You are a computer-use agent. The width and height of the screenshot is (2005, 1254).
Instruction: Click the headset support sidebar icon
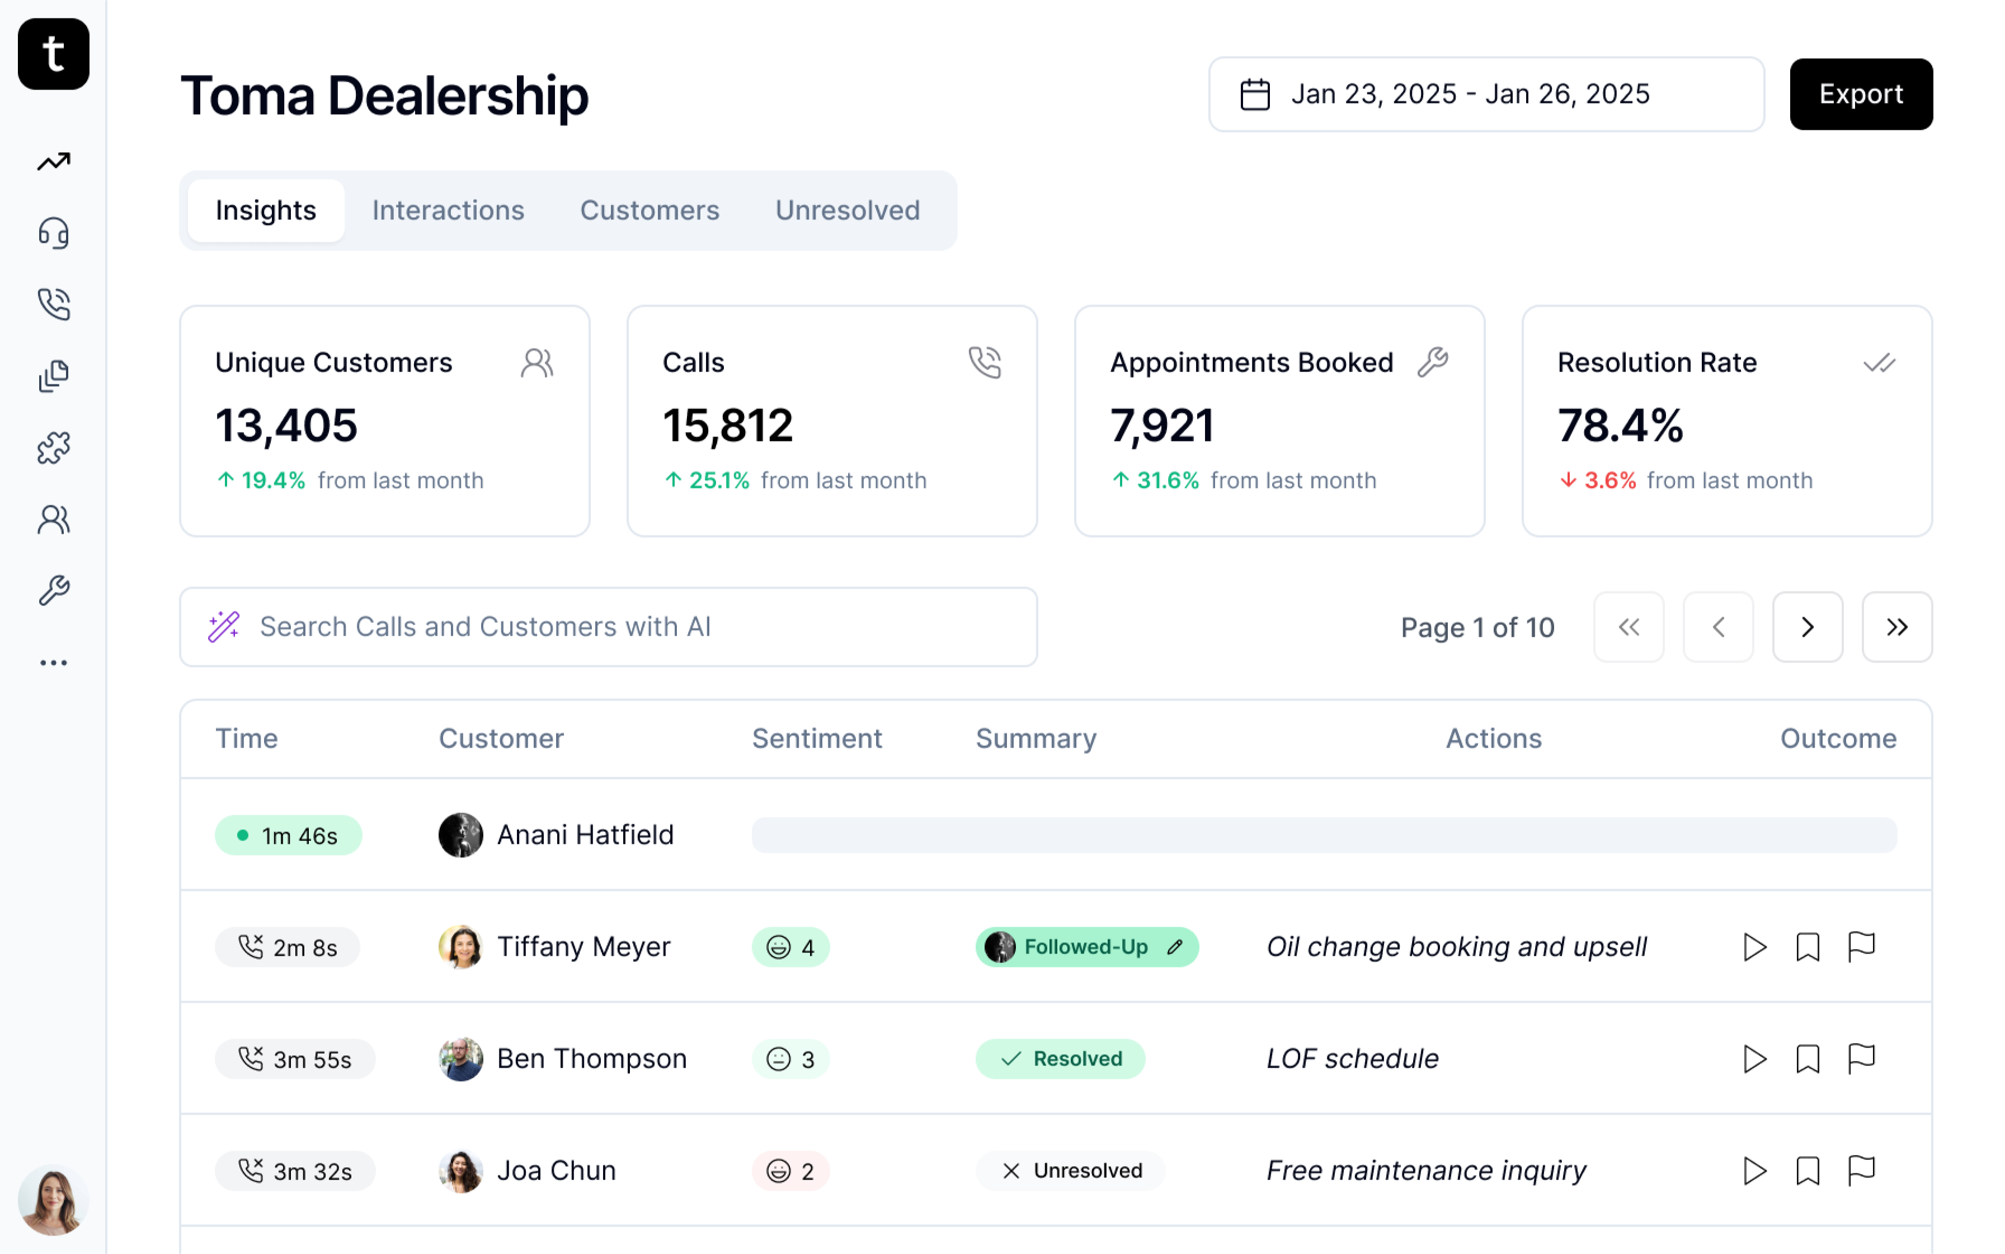(x=54, y=233)
